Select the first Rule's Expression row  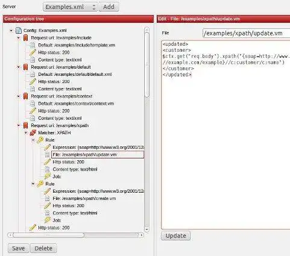[98, 148]
